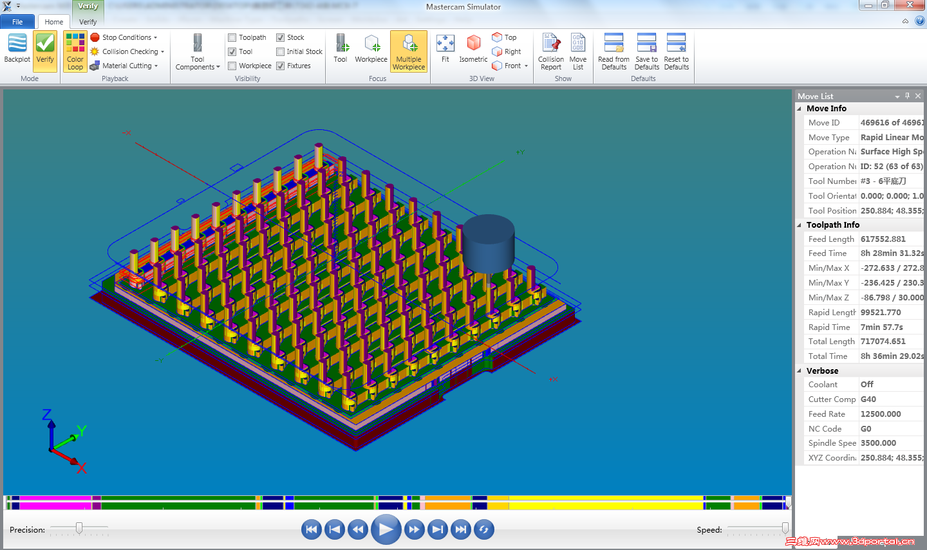Viewport: 927px width, 550px height.
Task: Switch to Front view
Action: (x=507, y=66)
